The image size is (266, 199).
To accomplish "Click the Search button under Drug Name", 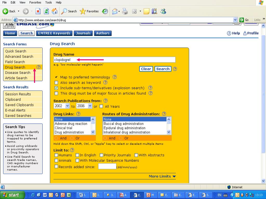I will (x=163, y=69).
